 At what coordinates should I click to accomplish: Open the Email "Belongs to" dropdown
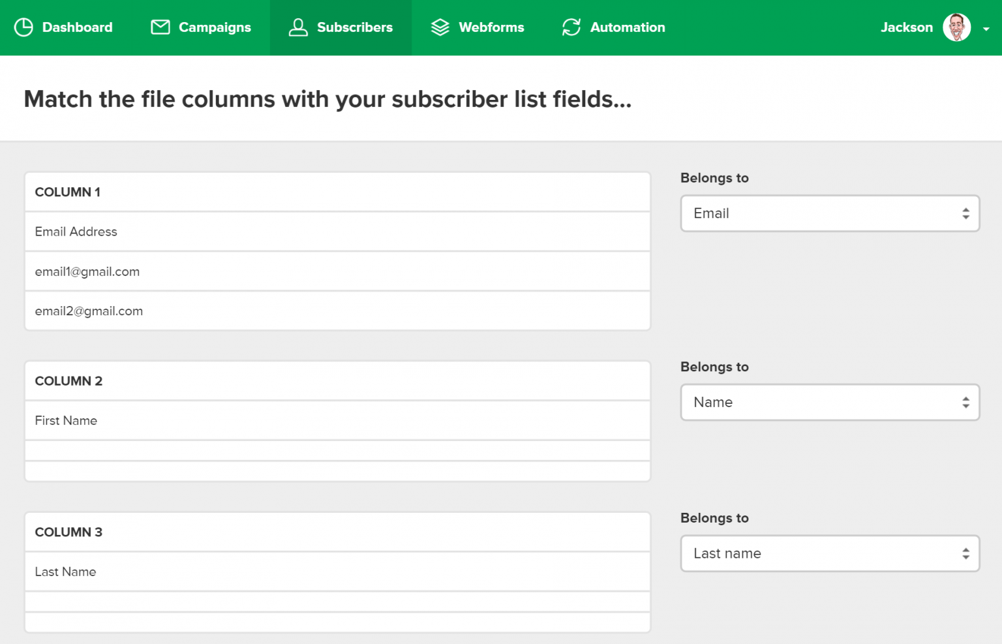830,213
